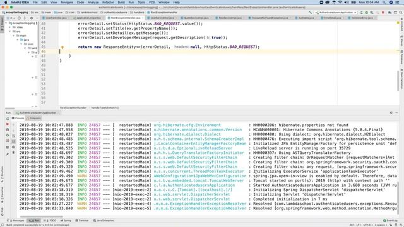This screenshot has width=404, height=227.
Task: Rerun the application from the Run panel
Action: point(8,119)
